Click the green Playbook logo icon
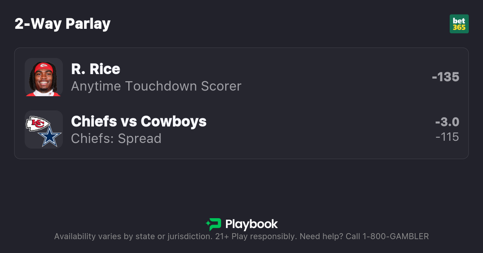483x253 pixels. (x=214, y=224)
